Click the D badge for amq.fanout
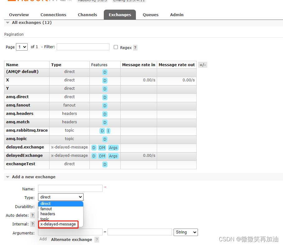 tap(105, 106)
